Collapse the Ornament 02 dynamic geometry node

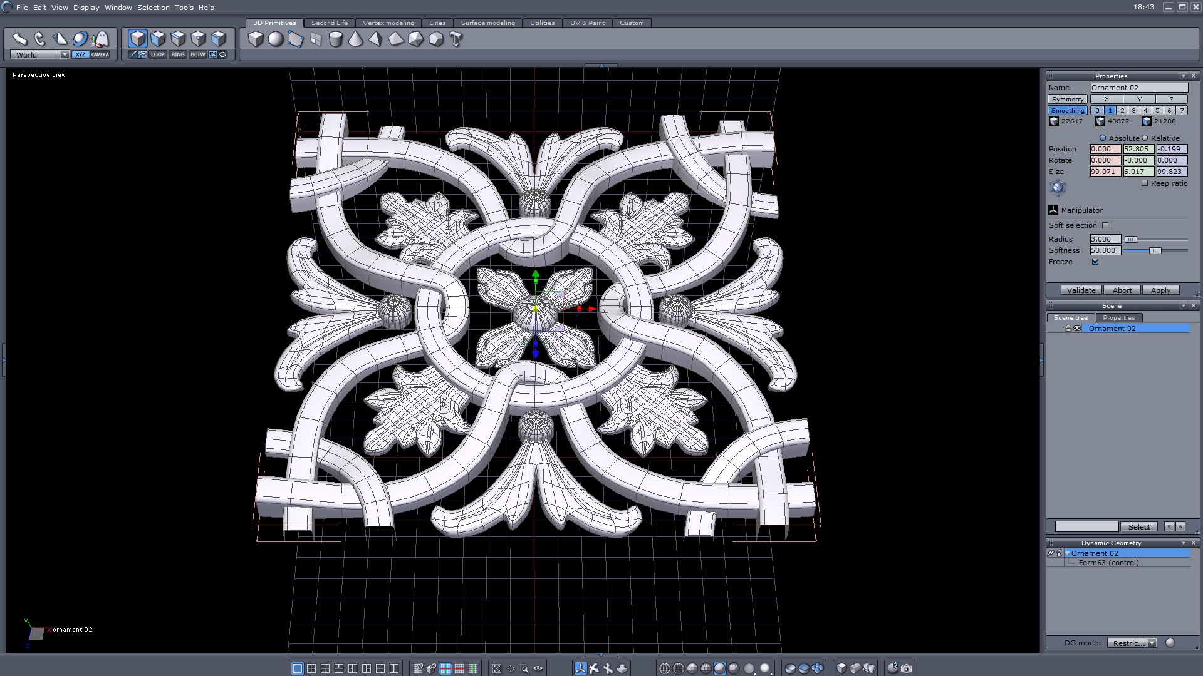1068,553
